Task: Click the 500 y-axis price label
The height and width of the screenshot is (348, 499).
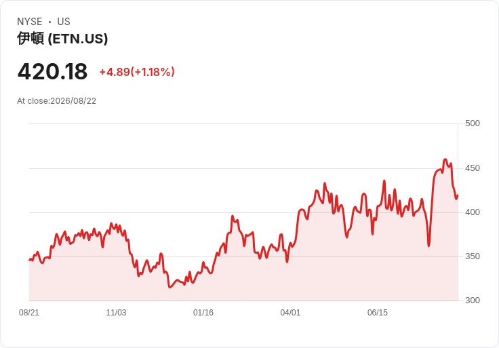Action: [x=473, y=123]
